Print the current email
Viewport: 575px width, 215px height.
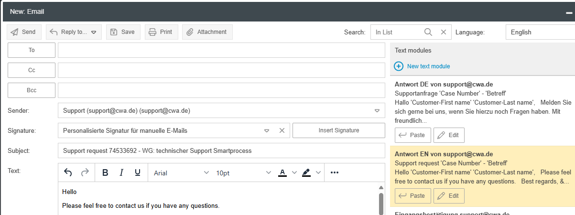click(x=160, y=32)
